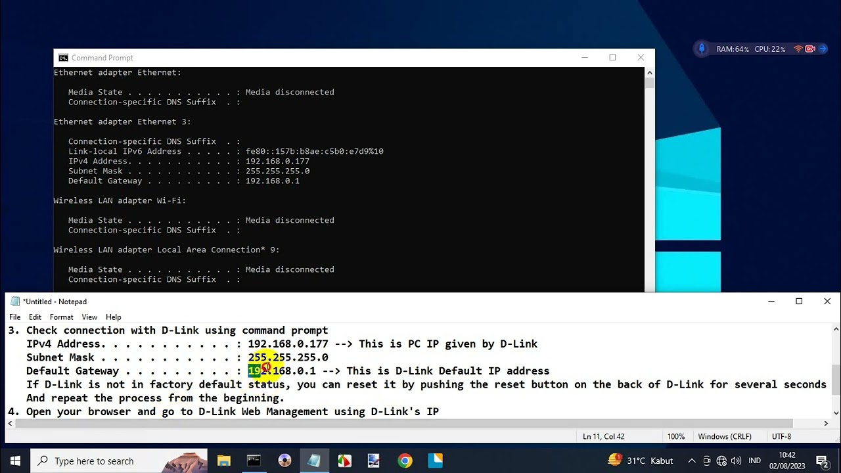This screenshot has height=473, width=841.
Task: Switch input language via IND indicator
Action: [x=755, y=461]
